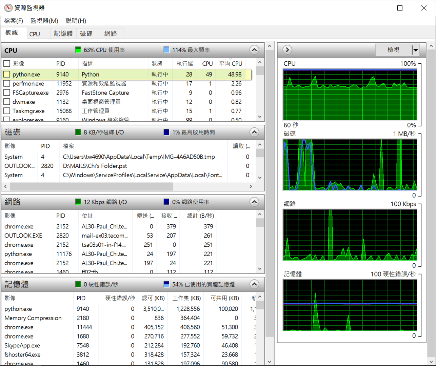
Task: Click the 網路 activity graph
Action: [x=350, y=235]
